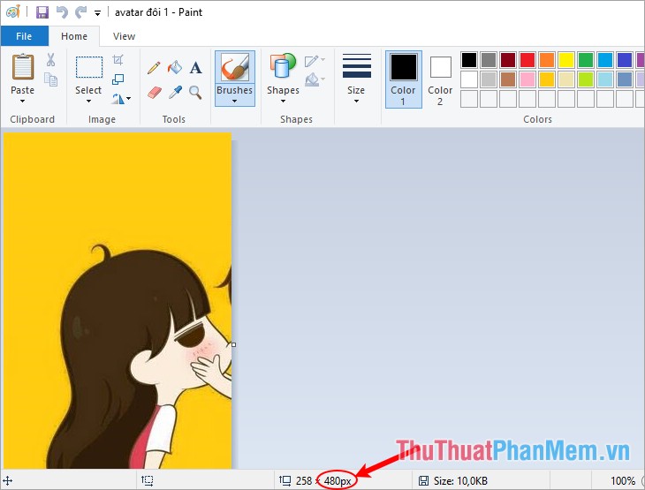Image resolution: width=645 pixels, height=490 pixels.
Task: Pick the red color swatch
Action: (527, 60)
